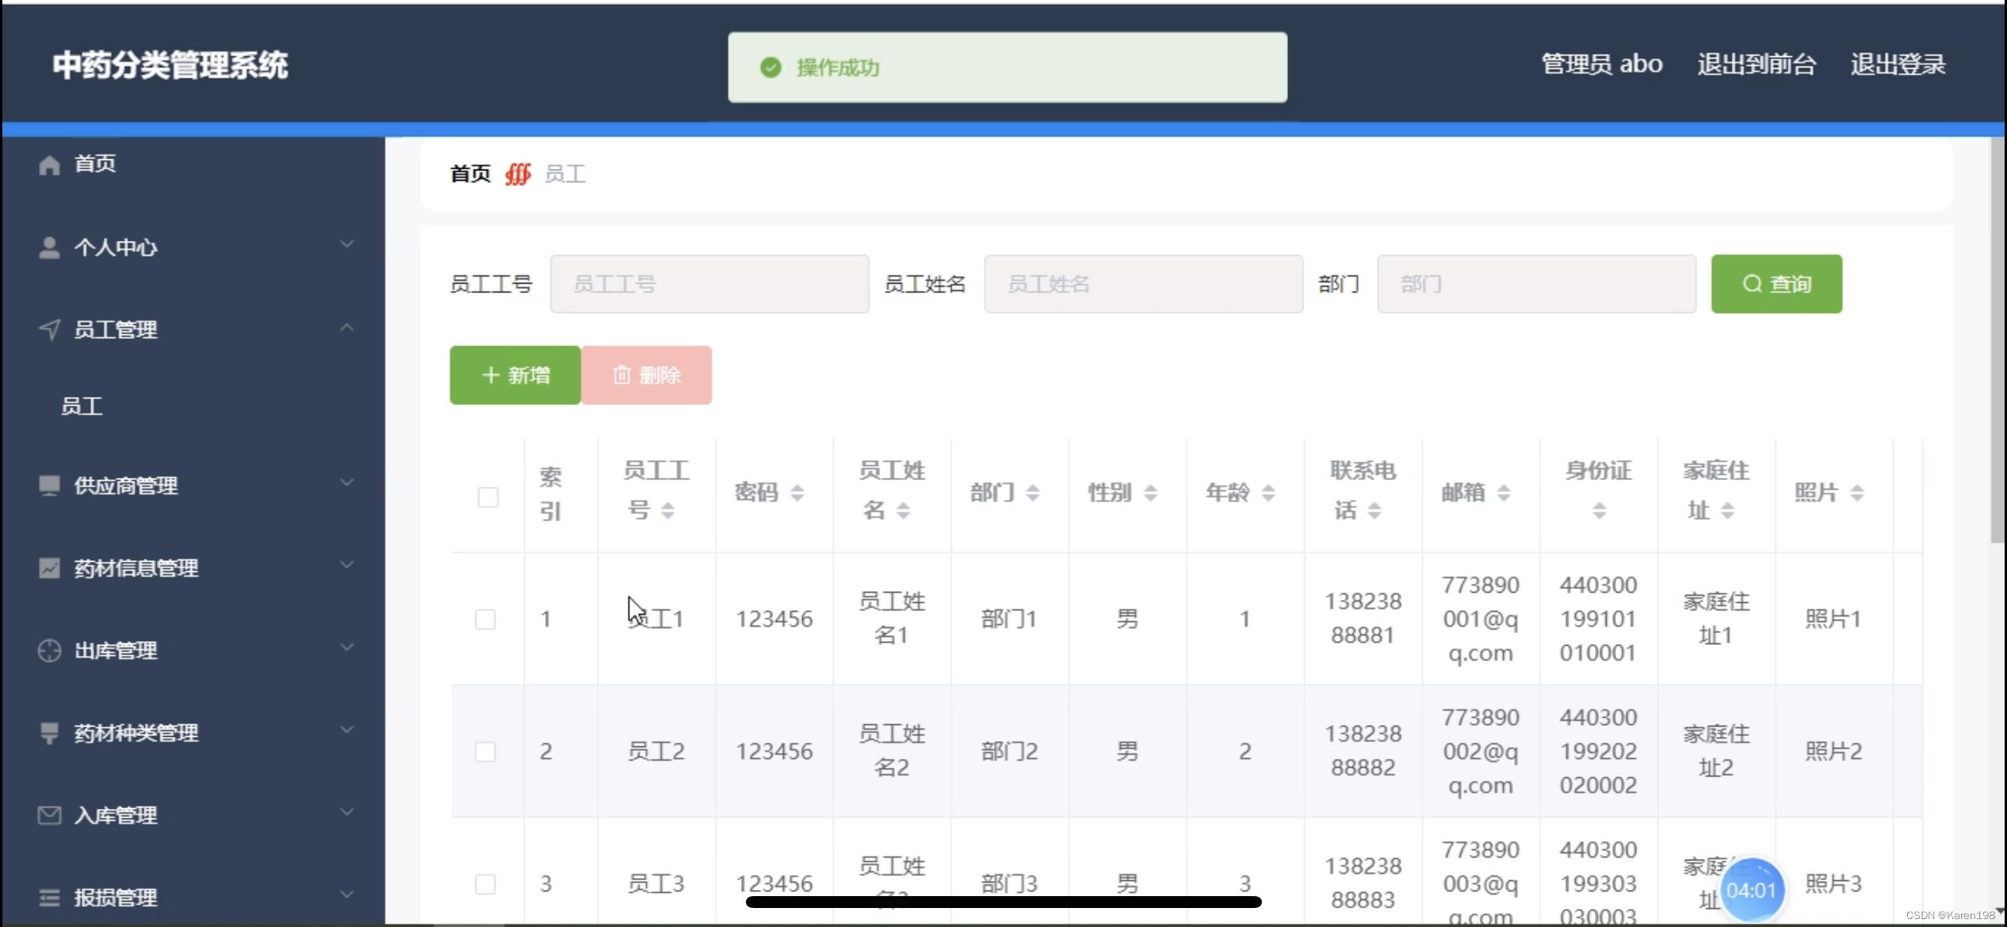The width and height of the screenshot is (2007, 927).
Task: Check the row checkbox for 员工3
Action: [485, 883]
